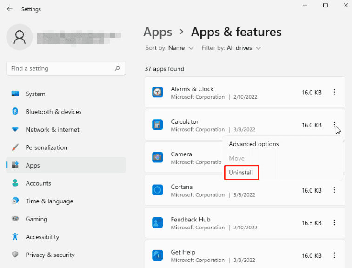Click the Privacy & security shield icon
Image resolution: width=352 pixels, height=268 pixels.
point(15,255)
